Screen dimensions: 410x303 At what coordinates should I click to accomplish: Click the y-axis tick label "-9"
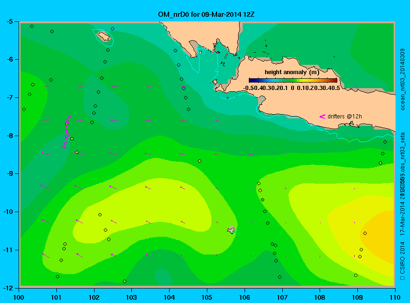[x=9, y=174]
